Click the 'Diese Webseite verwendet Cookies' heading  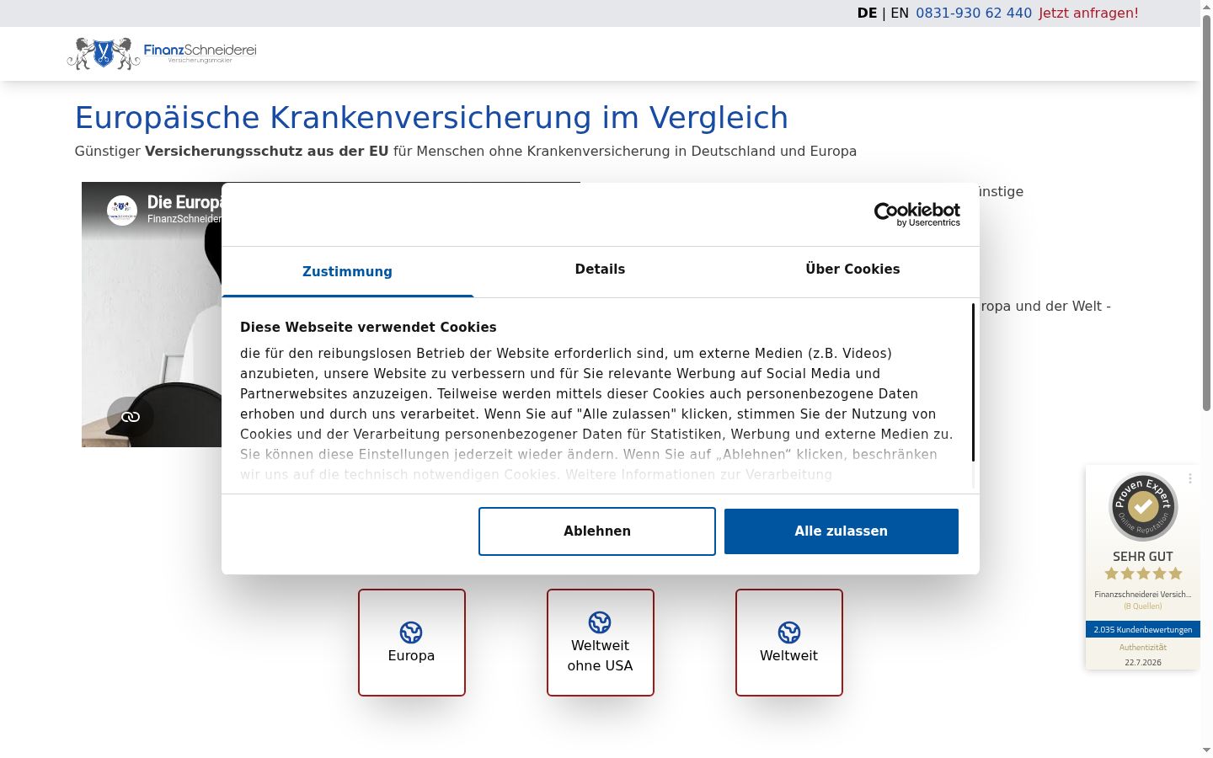tap(368, 328)
